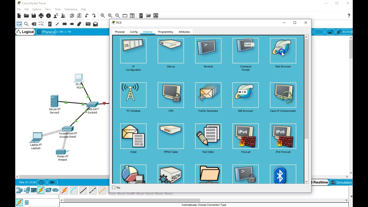
Task: Launch the MIB Browser
Action: tap(245, 95)
